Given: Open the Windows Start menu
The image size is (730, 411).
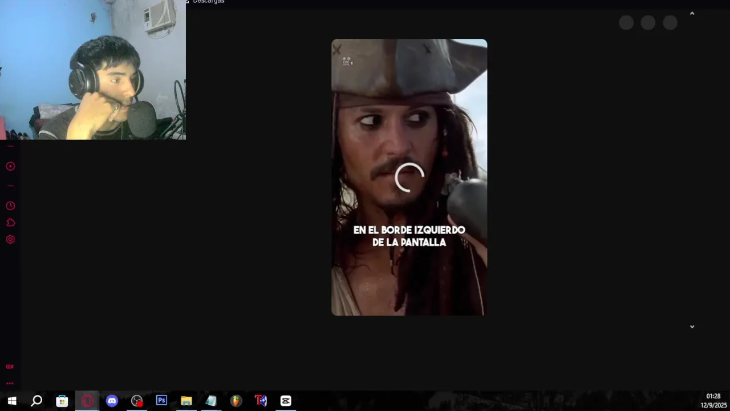Looking at the screenshot, I should coord(11,401).
